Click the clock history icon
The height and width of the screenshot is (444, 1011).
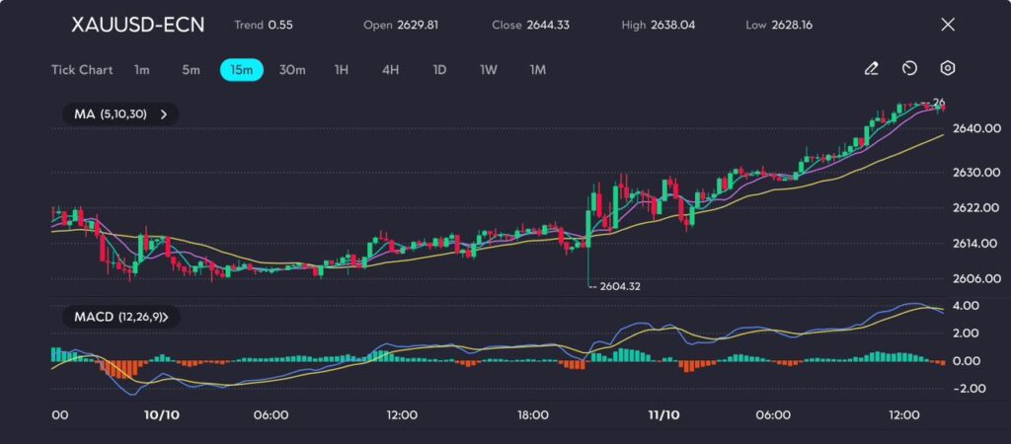point(909,69)
